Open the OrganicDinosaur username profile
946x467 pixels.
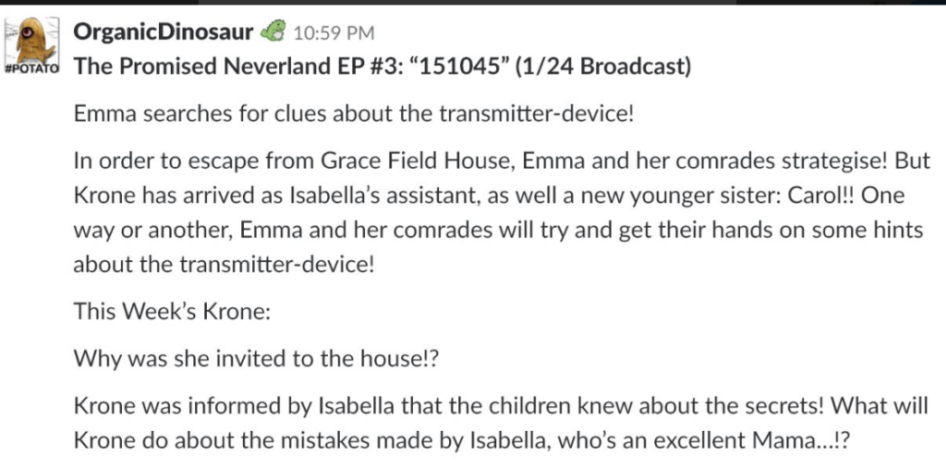[x=163, y=31]
